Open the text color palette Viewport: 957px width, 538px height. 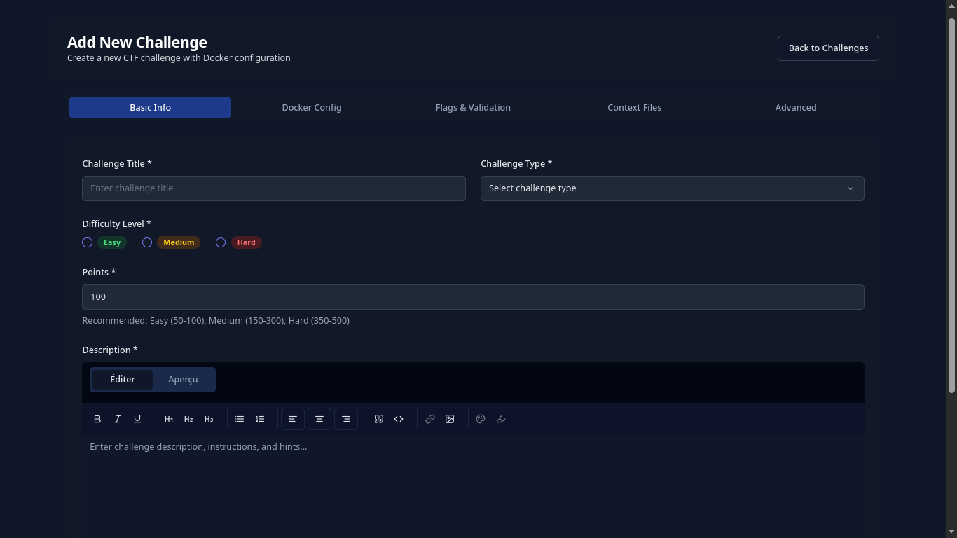[481, 419]
